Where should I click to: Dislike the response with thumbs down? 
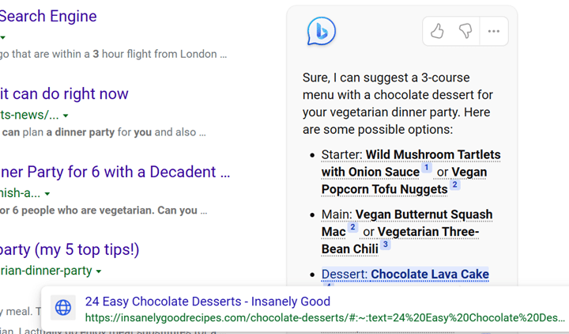(x=465, y=32)
